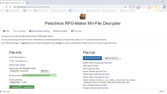This screenshot has width=167, height=94.
Task: View Derelict_Starship.ogg file
Action: pos(100,71)
